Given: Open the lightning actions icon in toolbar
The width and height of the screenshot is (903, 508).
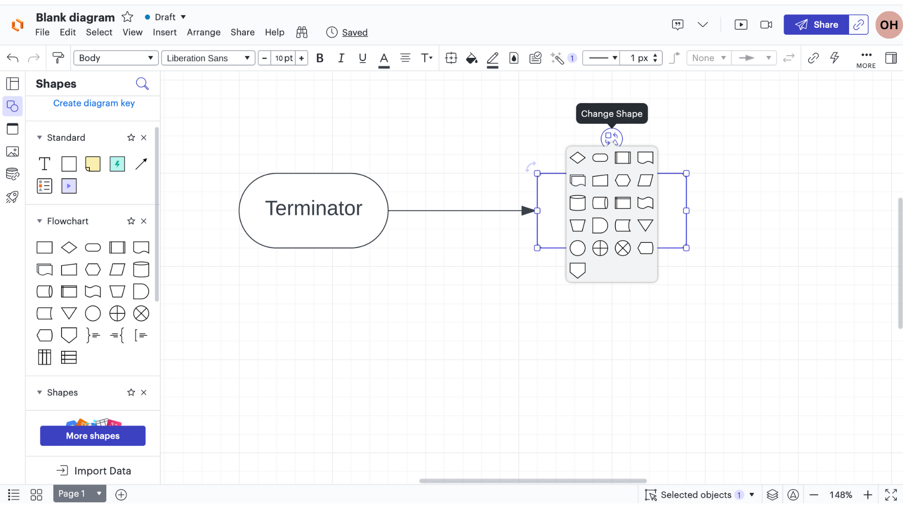Looking at the screenshot, I should 834,58.
